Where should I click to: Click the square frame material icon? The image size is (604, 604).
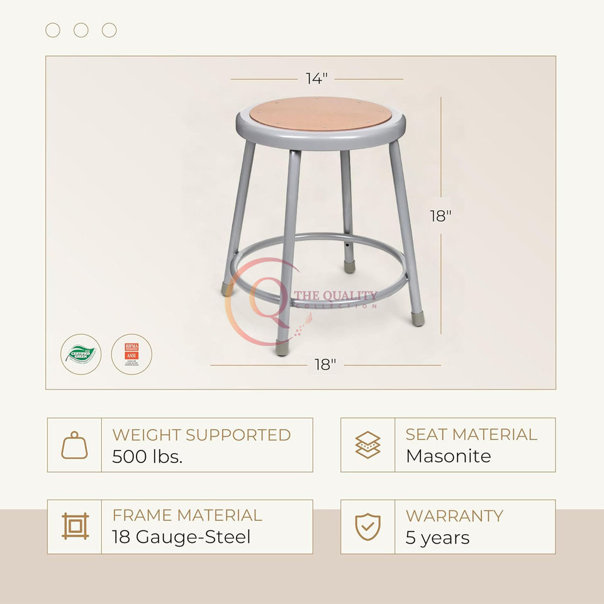tap(75, 527)
